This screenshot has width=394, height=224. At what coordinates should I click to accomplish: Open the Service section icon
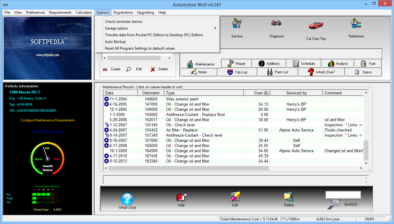pyautogui.click(x=237, y=24)
